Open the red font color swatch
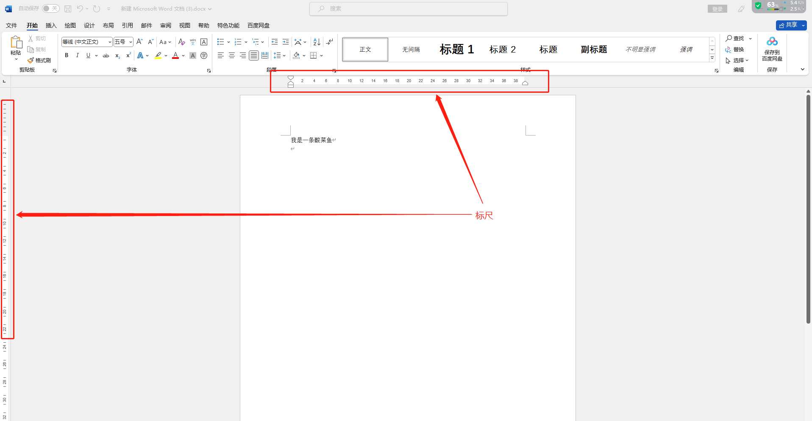 point(175,55)
